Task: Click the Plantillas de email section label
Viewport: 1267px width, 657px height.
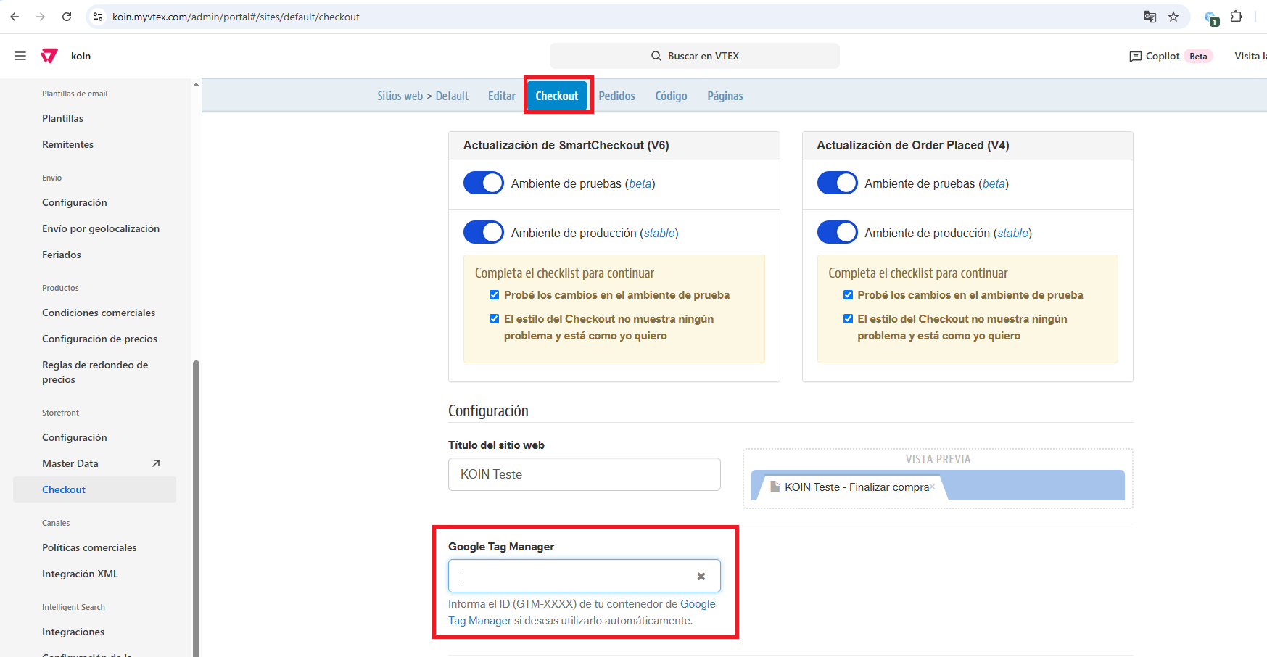Action: point(75,94)
